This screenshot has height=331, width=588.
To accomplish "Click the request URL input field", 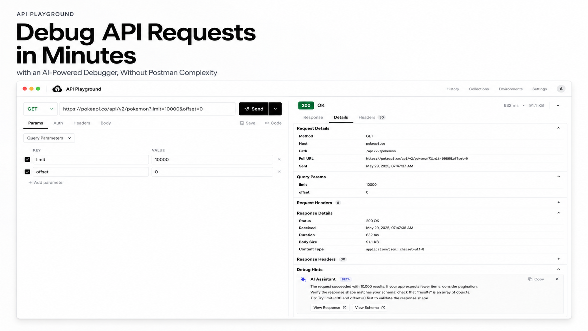I will (x=147, y=109).
